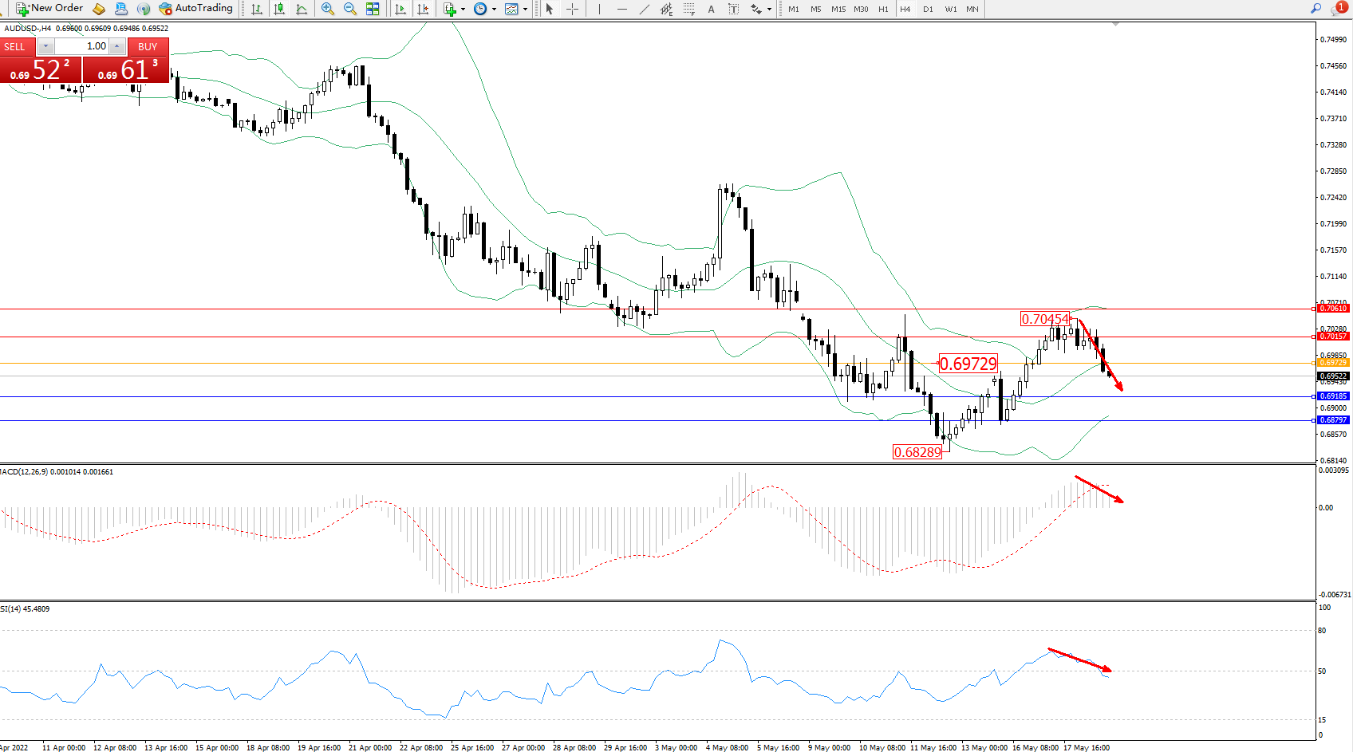Select the crosshair cursor tool
The image size is (1353, 752).
[572, 9]
